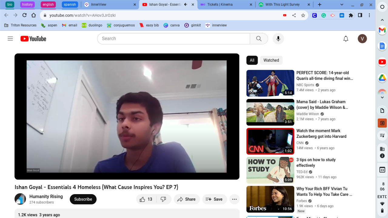Open the YouTube app in the shelf

pos(382,62)
